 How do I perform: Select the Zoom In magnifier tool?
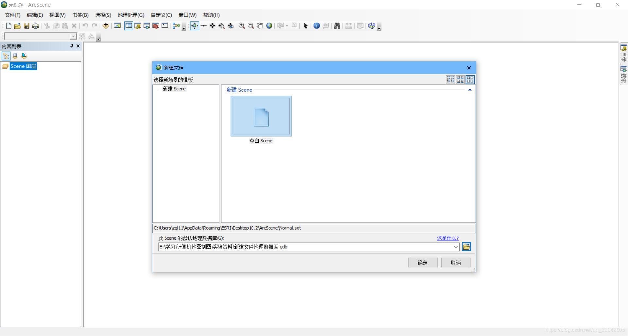[242, 26]
